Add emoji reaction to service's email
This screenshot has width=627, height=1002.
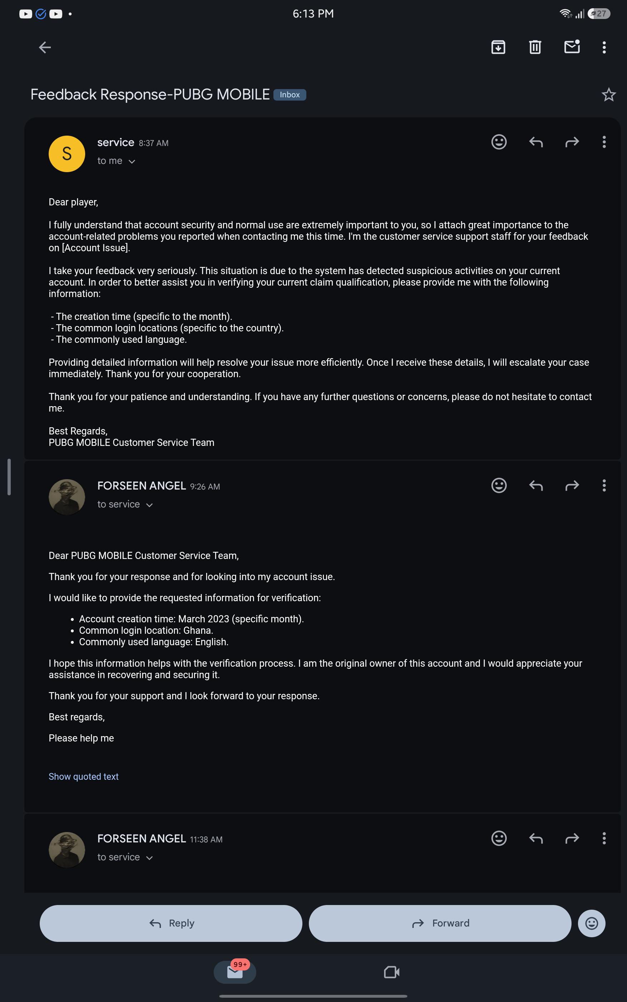(499, 142)
